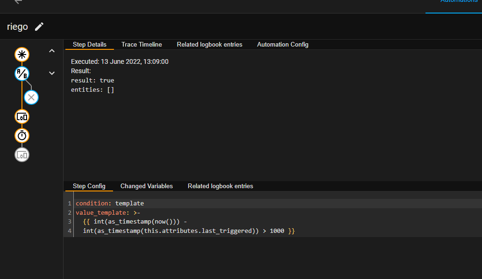Open the Step Details tab
The image size is (482, 279).
coord(90,44)
